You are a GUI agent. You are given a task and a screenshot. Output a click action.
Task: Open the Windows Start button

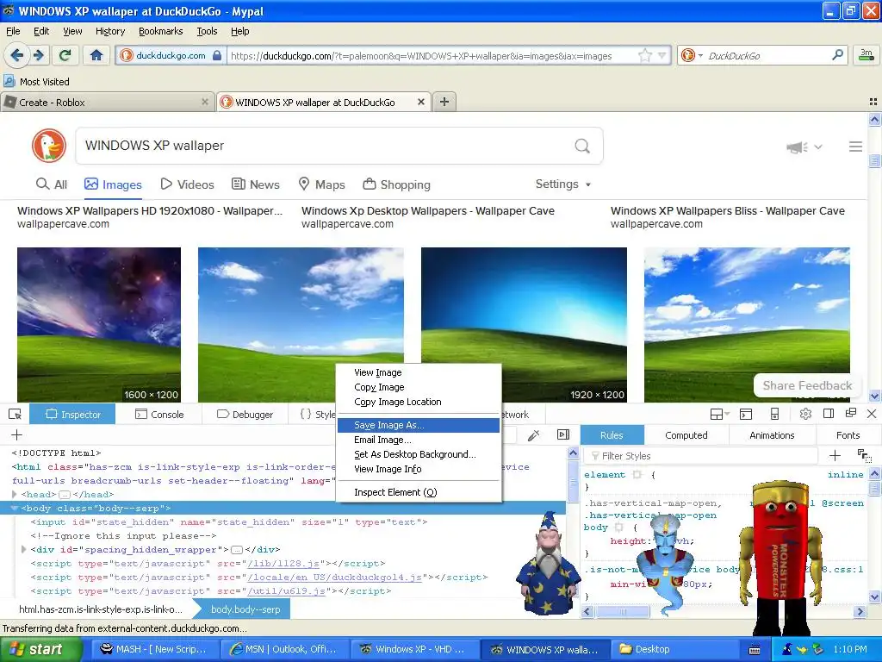41,649
